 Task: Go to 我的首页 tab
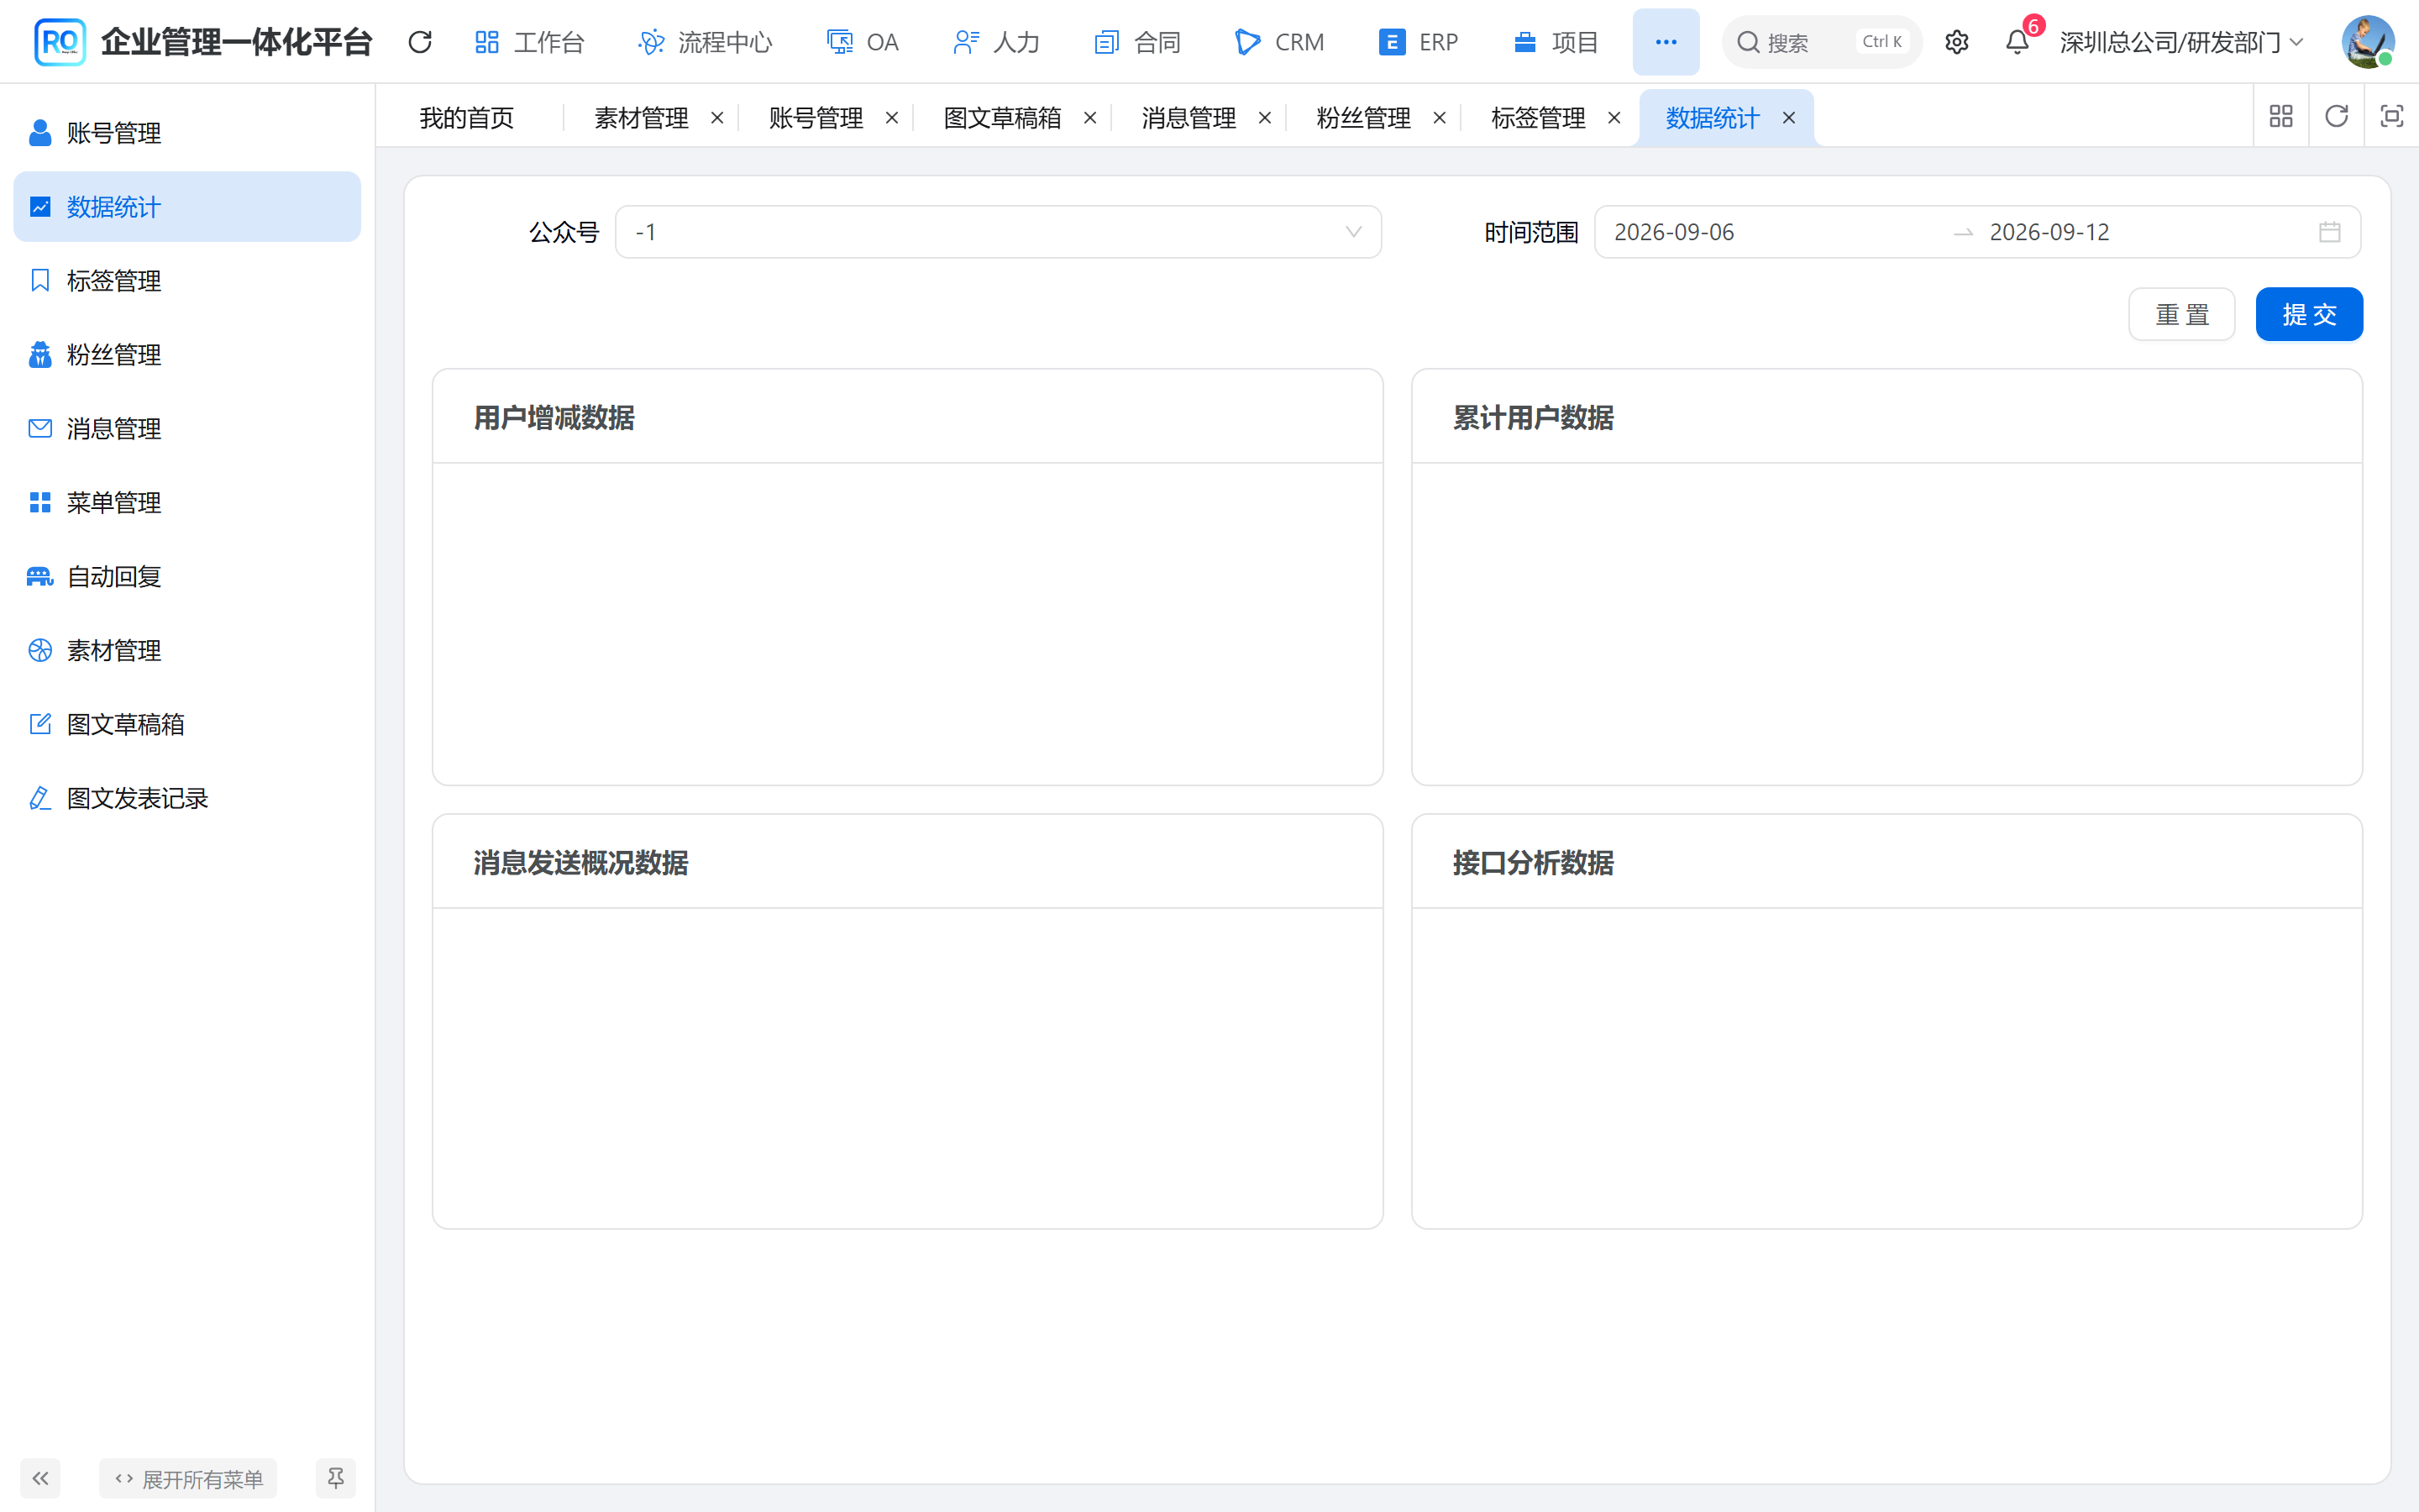tap(467, 118)
